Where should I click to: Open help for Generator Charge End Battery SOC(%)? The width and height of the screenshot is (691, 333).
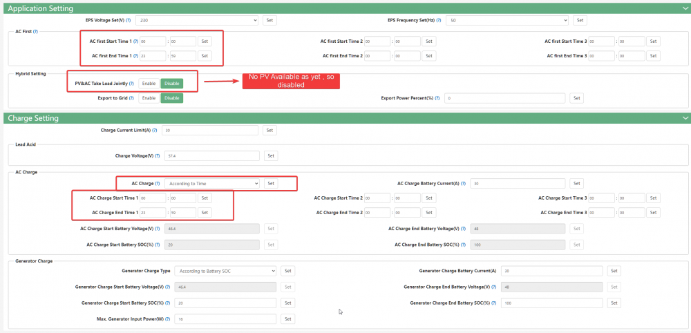[x=494, y=303]
